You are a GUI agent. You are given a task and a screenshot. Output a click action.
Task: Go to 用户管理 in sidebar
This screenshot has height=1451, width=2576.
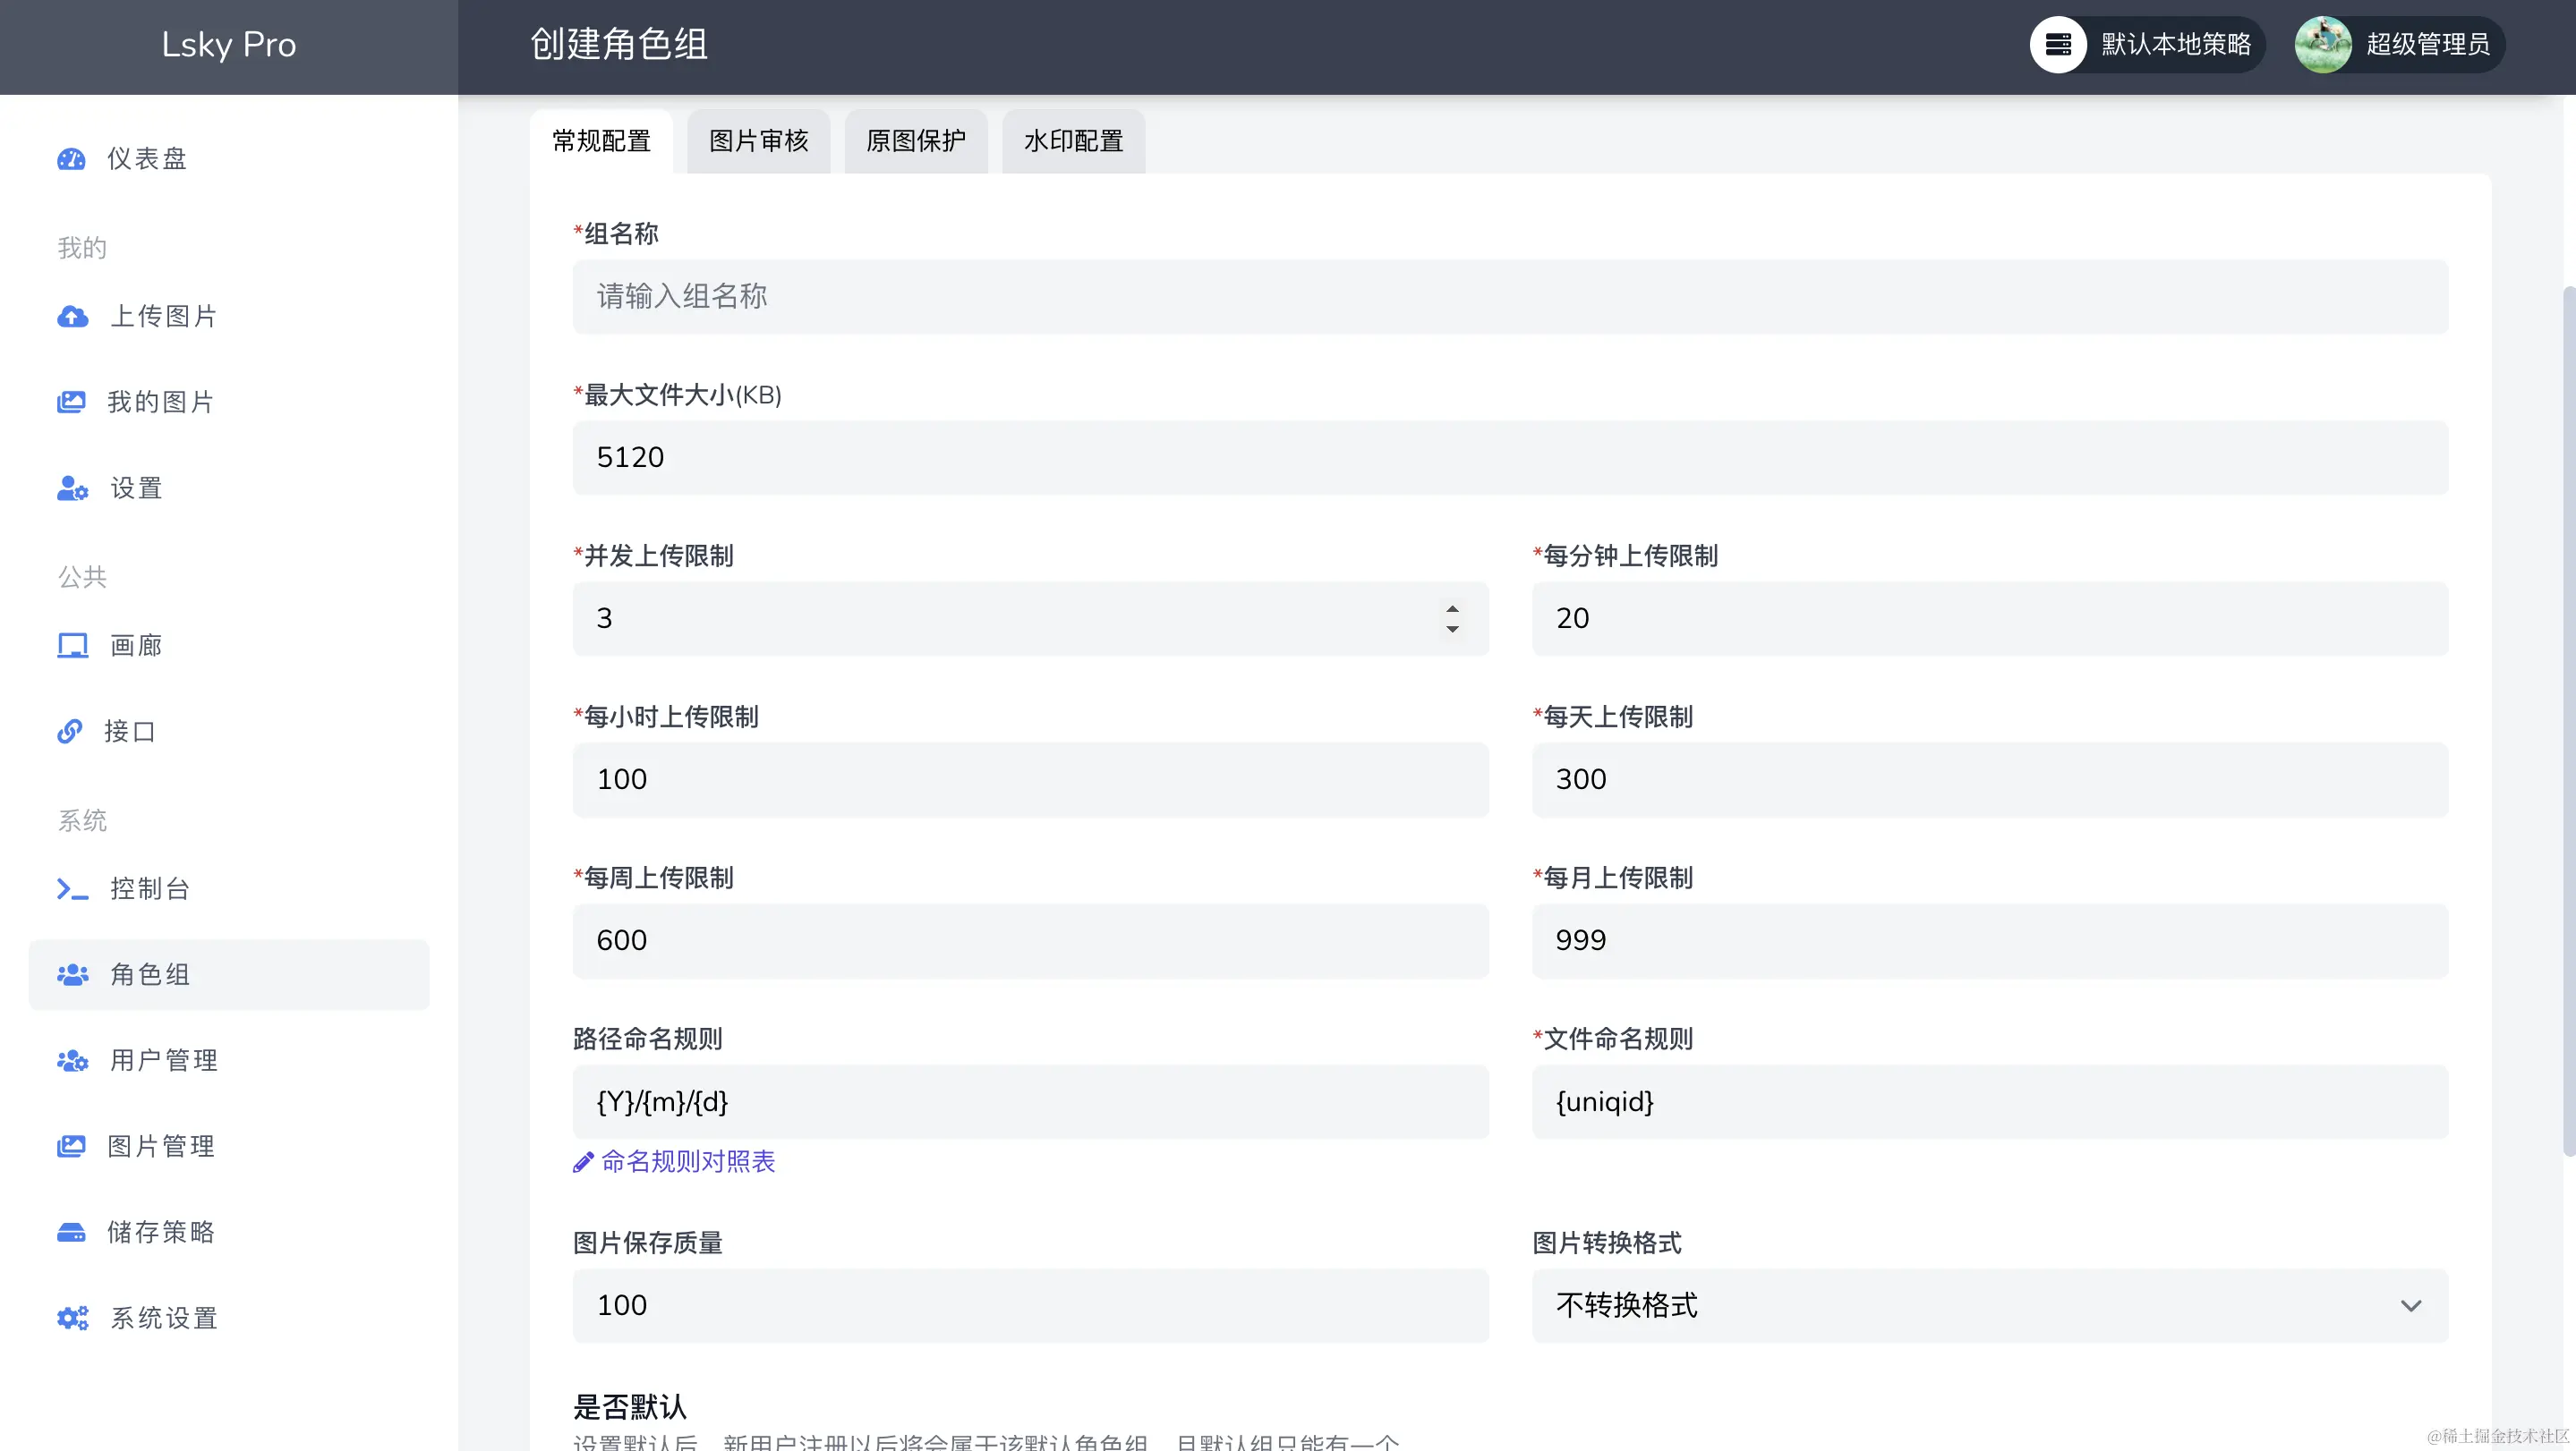pyautogui.click(x=163, y=1060)
